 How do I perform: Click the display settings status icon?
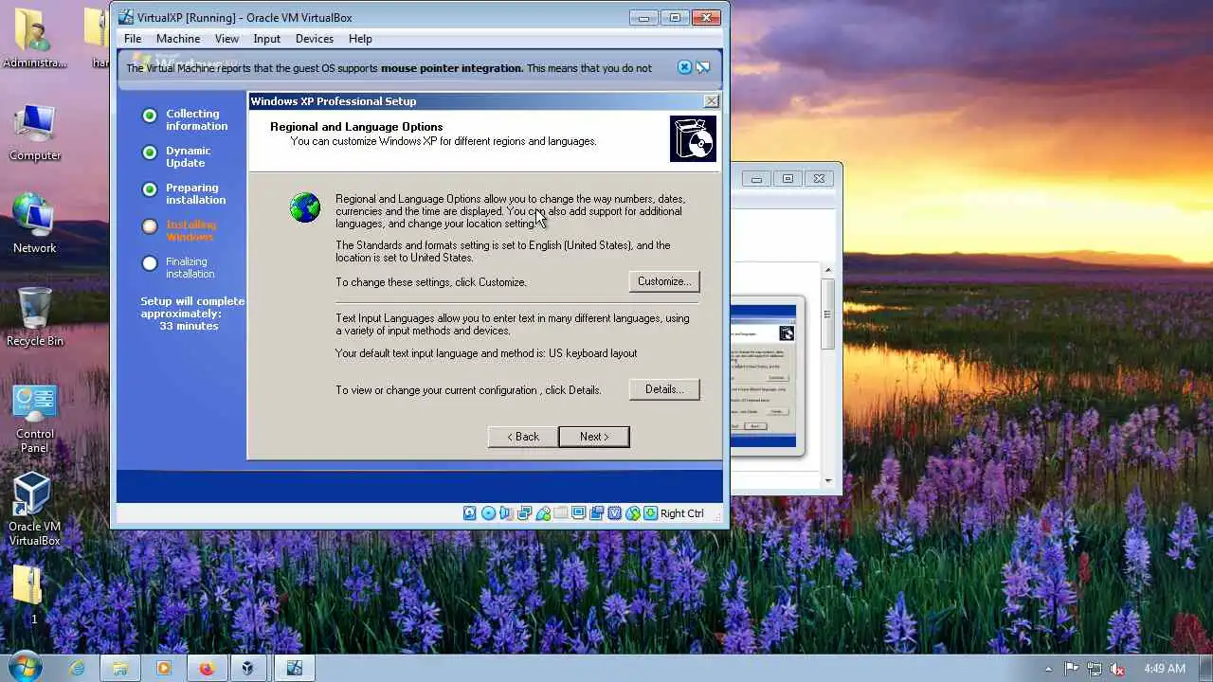tap(579, 513)
